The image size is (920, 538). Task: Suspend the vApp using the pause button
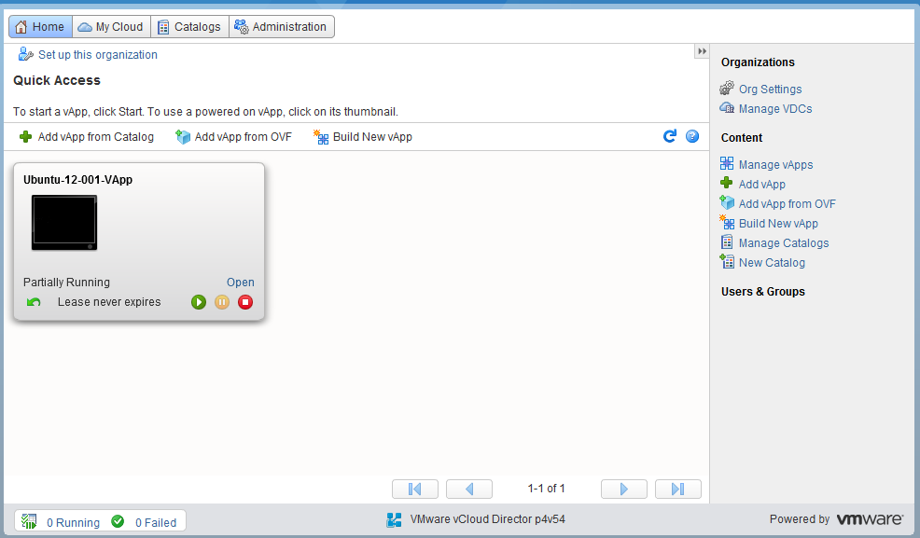tap(222, 302)
